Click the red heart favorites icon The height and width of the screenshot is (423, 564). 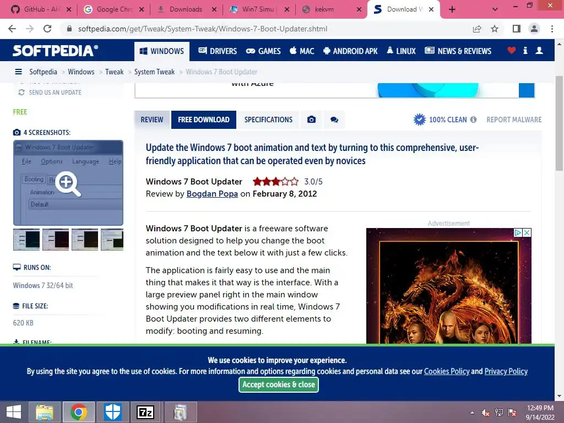tap(512, 51)
